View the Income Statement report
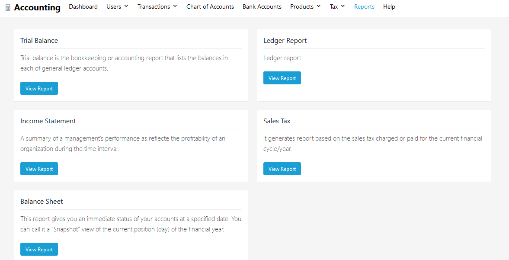 coord(39,169)
